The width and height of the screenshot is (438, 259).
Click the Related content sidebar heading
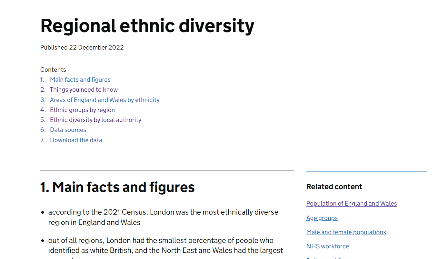point(334,187)
